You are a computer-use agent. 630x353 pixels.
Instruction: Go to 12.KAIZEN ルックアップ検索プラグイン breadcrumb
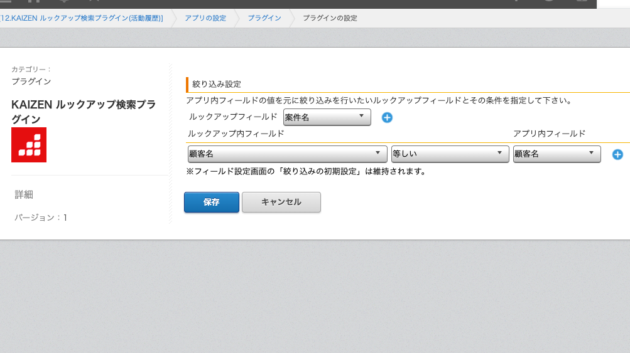pyautogui.click(x=82, y=18)
